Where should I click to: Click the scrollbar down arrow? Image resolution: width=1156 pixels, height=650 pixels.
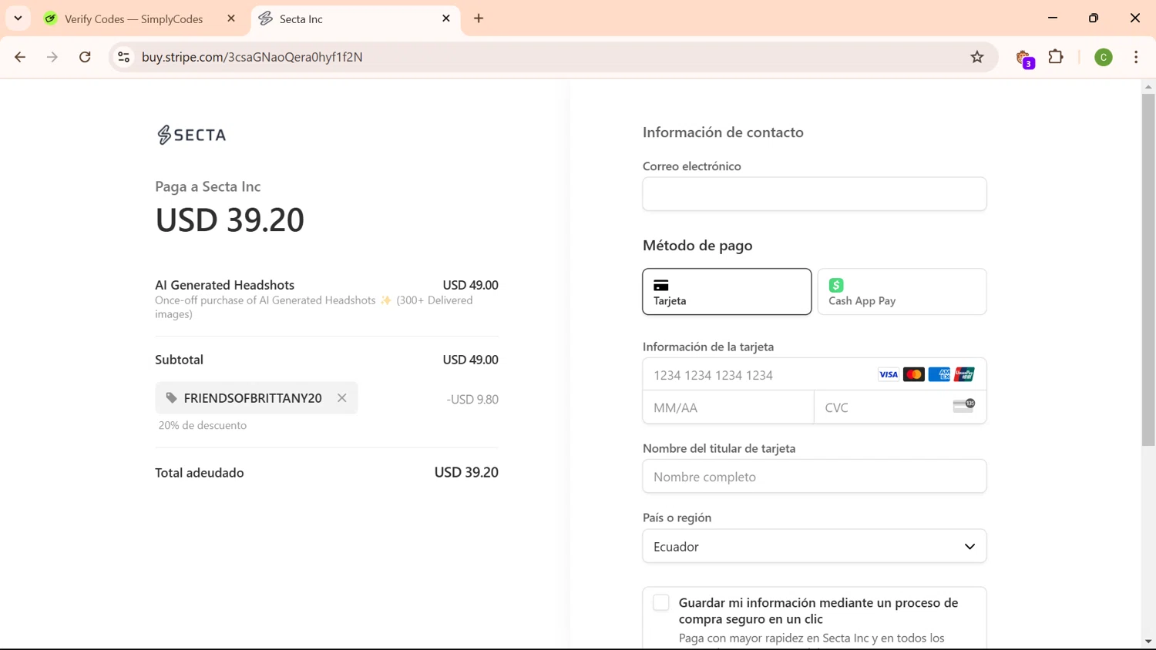pyautogui.click(x=1148, y=642)
